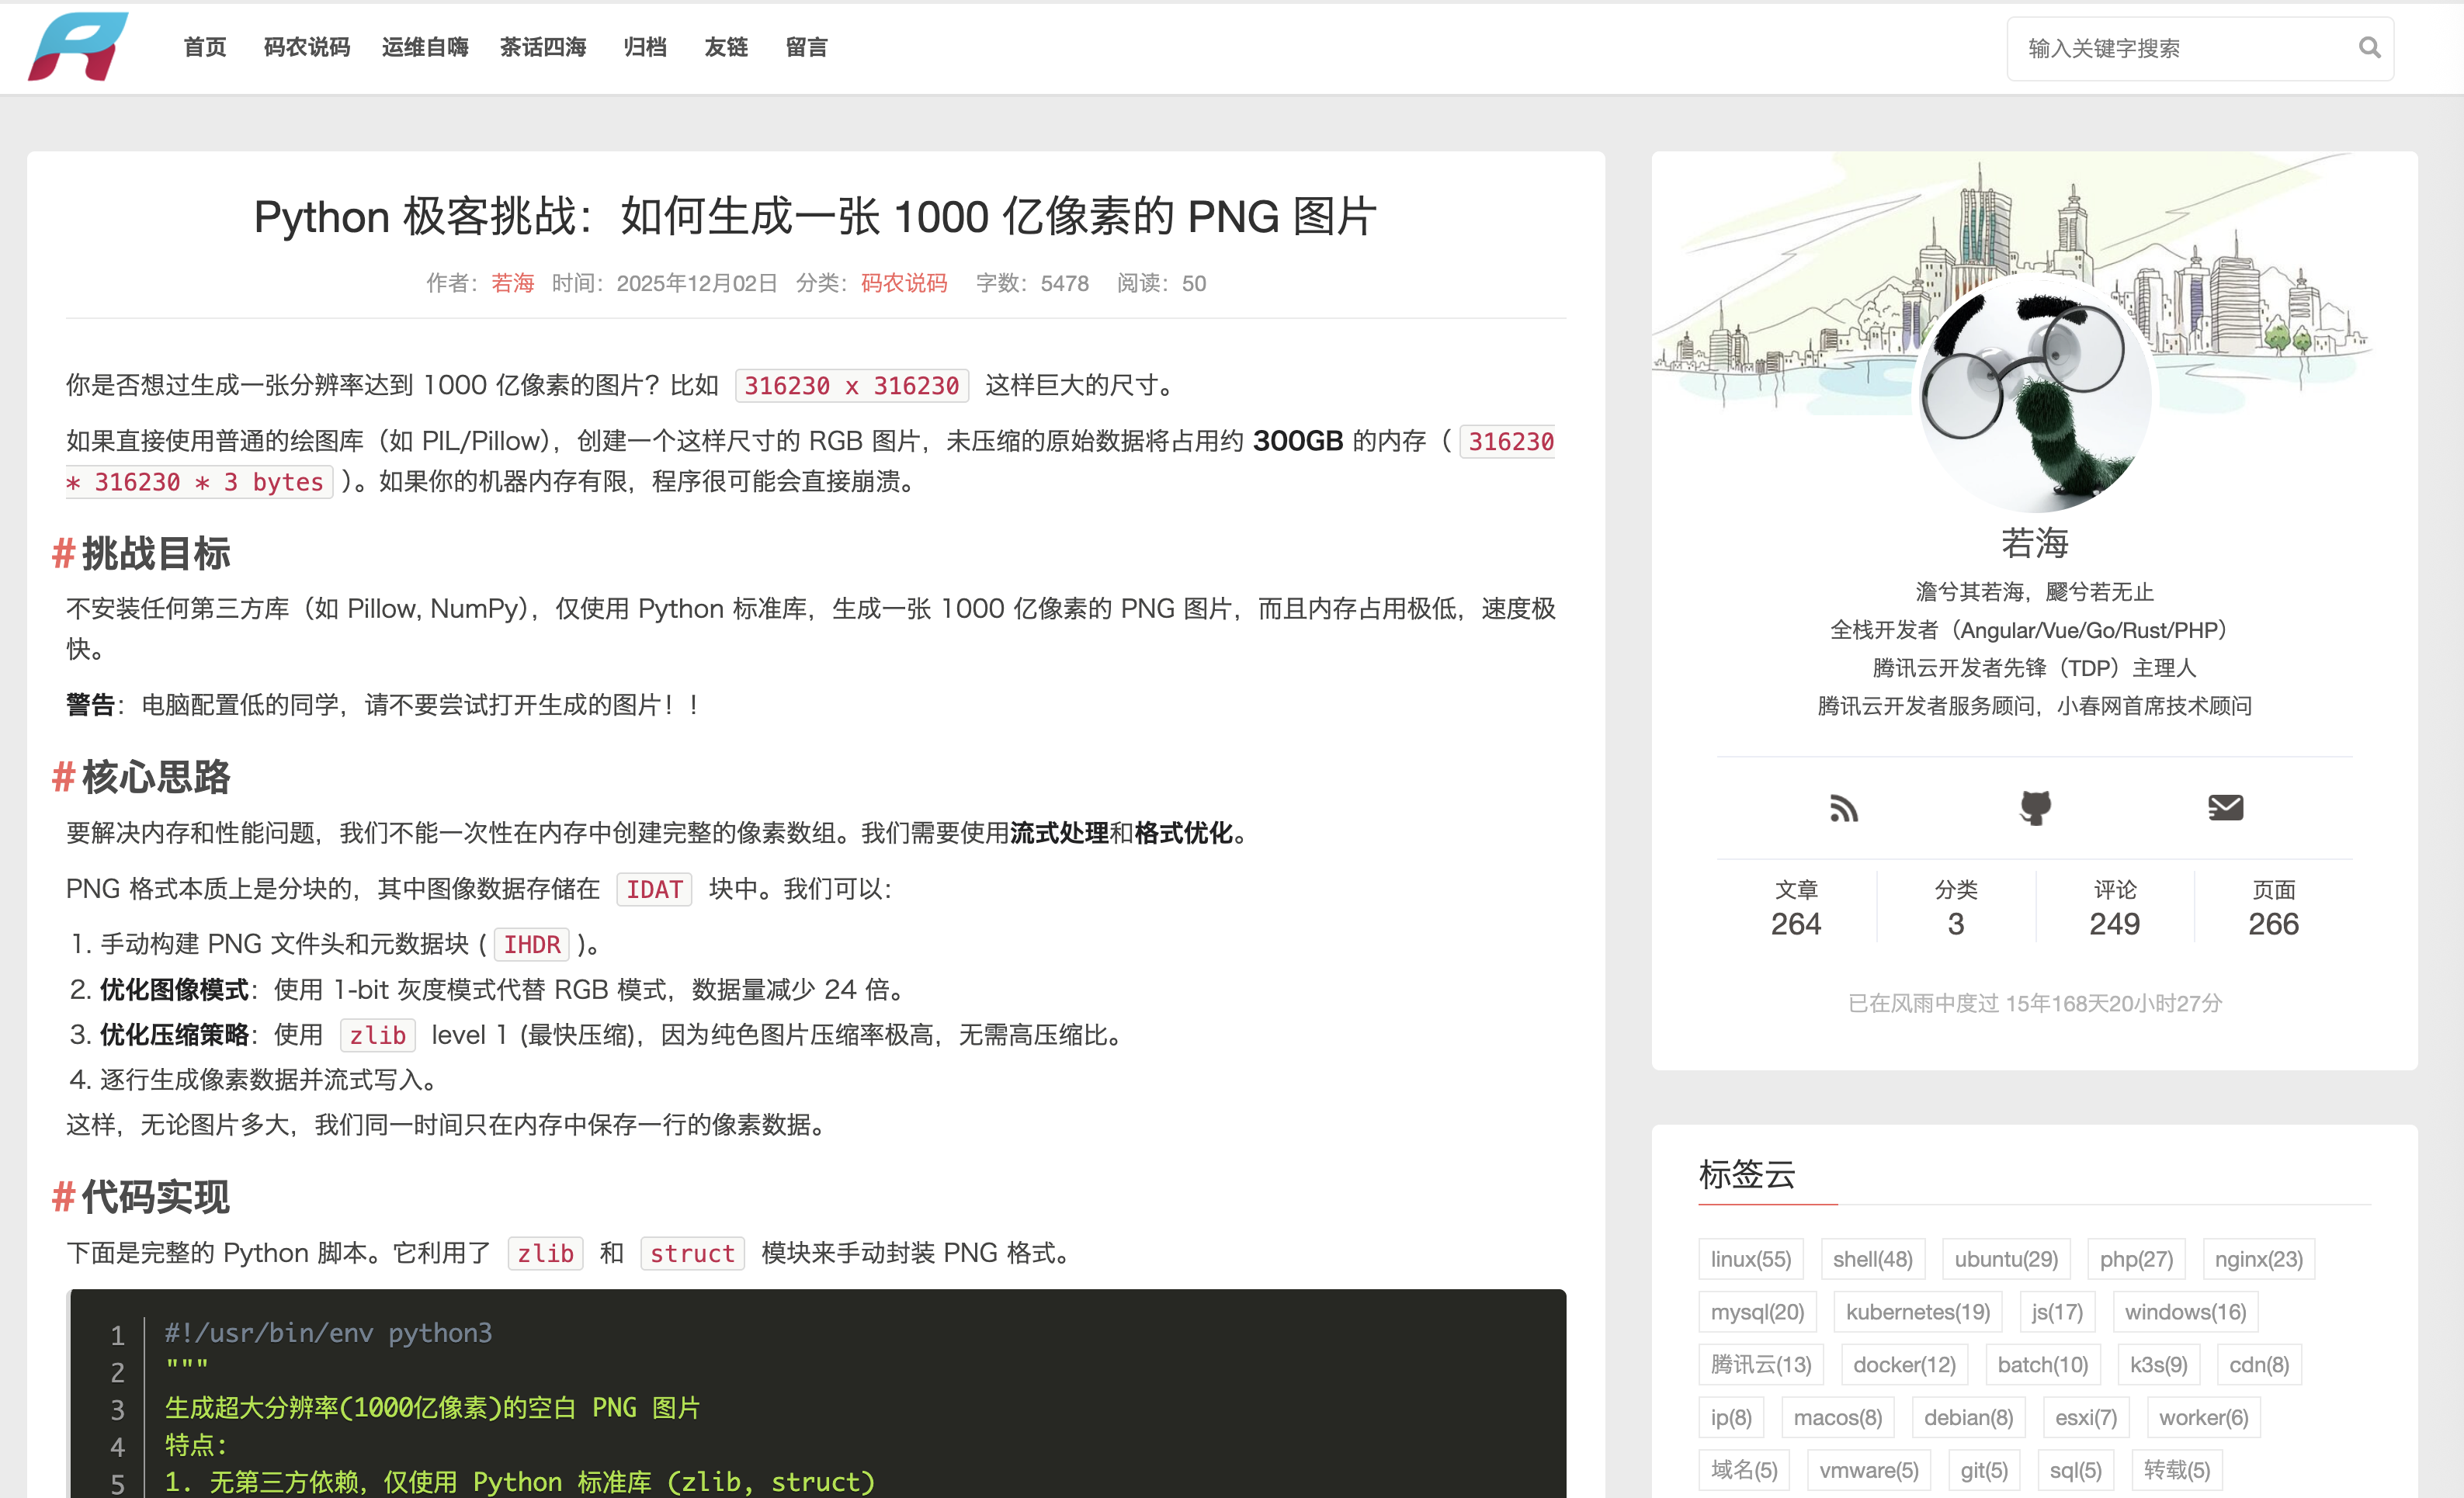Screen dimensions: 2464x1498
Task: Open the 码农说码 navigation item
Action: click(307, 47)
